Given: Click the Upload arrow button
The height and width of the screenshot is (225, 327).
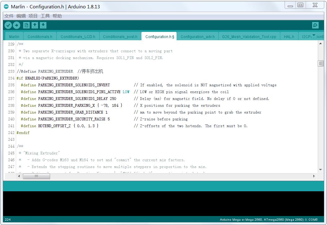Looking at the screenshot, I should [x=17, y=25].
